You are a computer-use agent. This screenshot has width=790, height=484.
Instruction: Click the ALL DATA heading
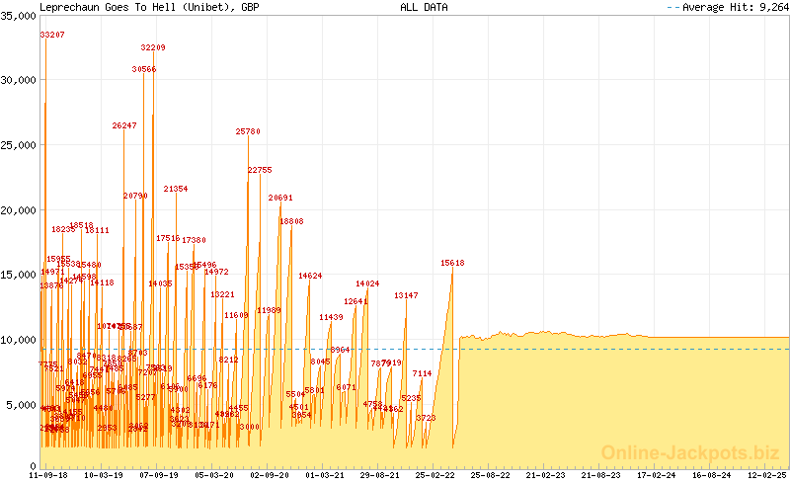[424, 7]
